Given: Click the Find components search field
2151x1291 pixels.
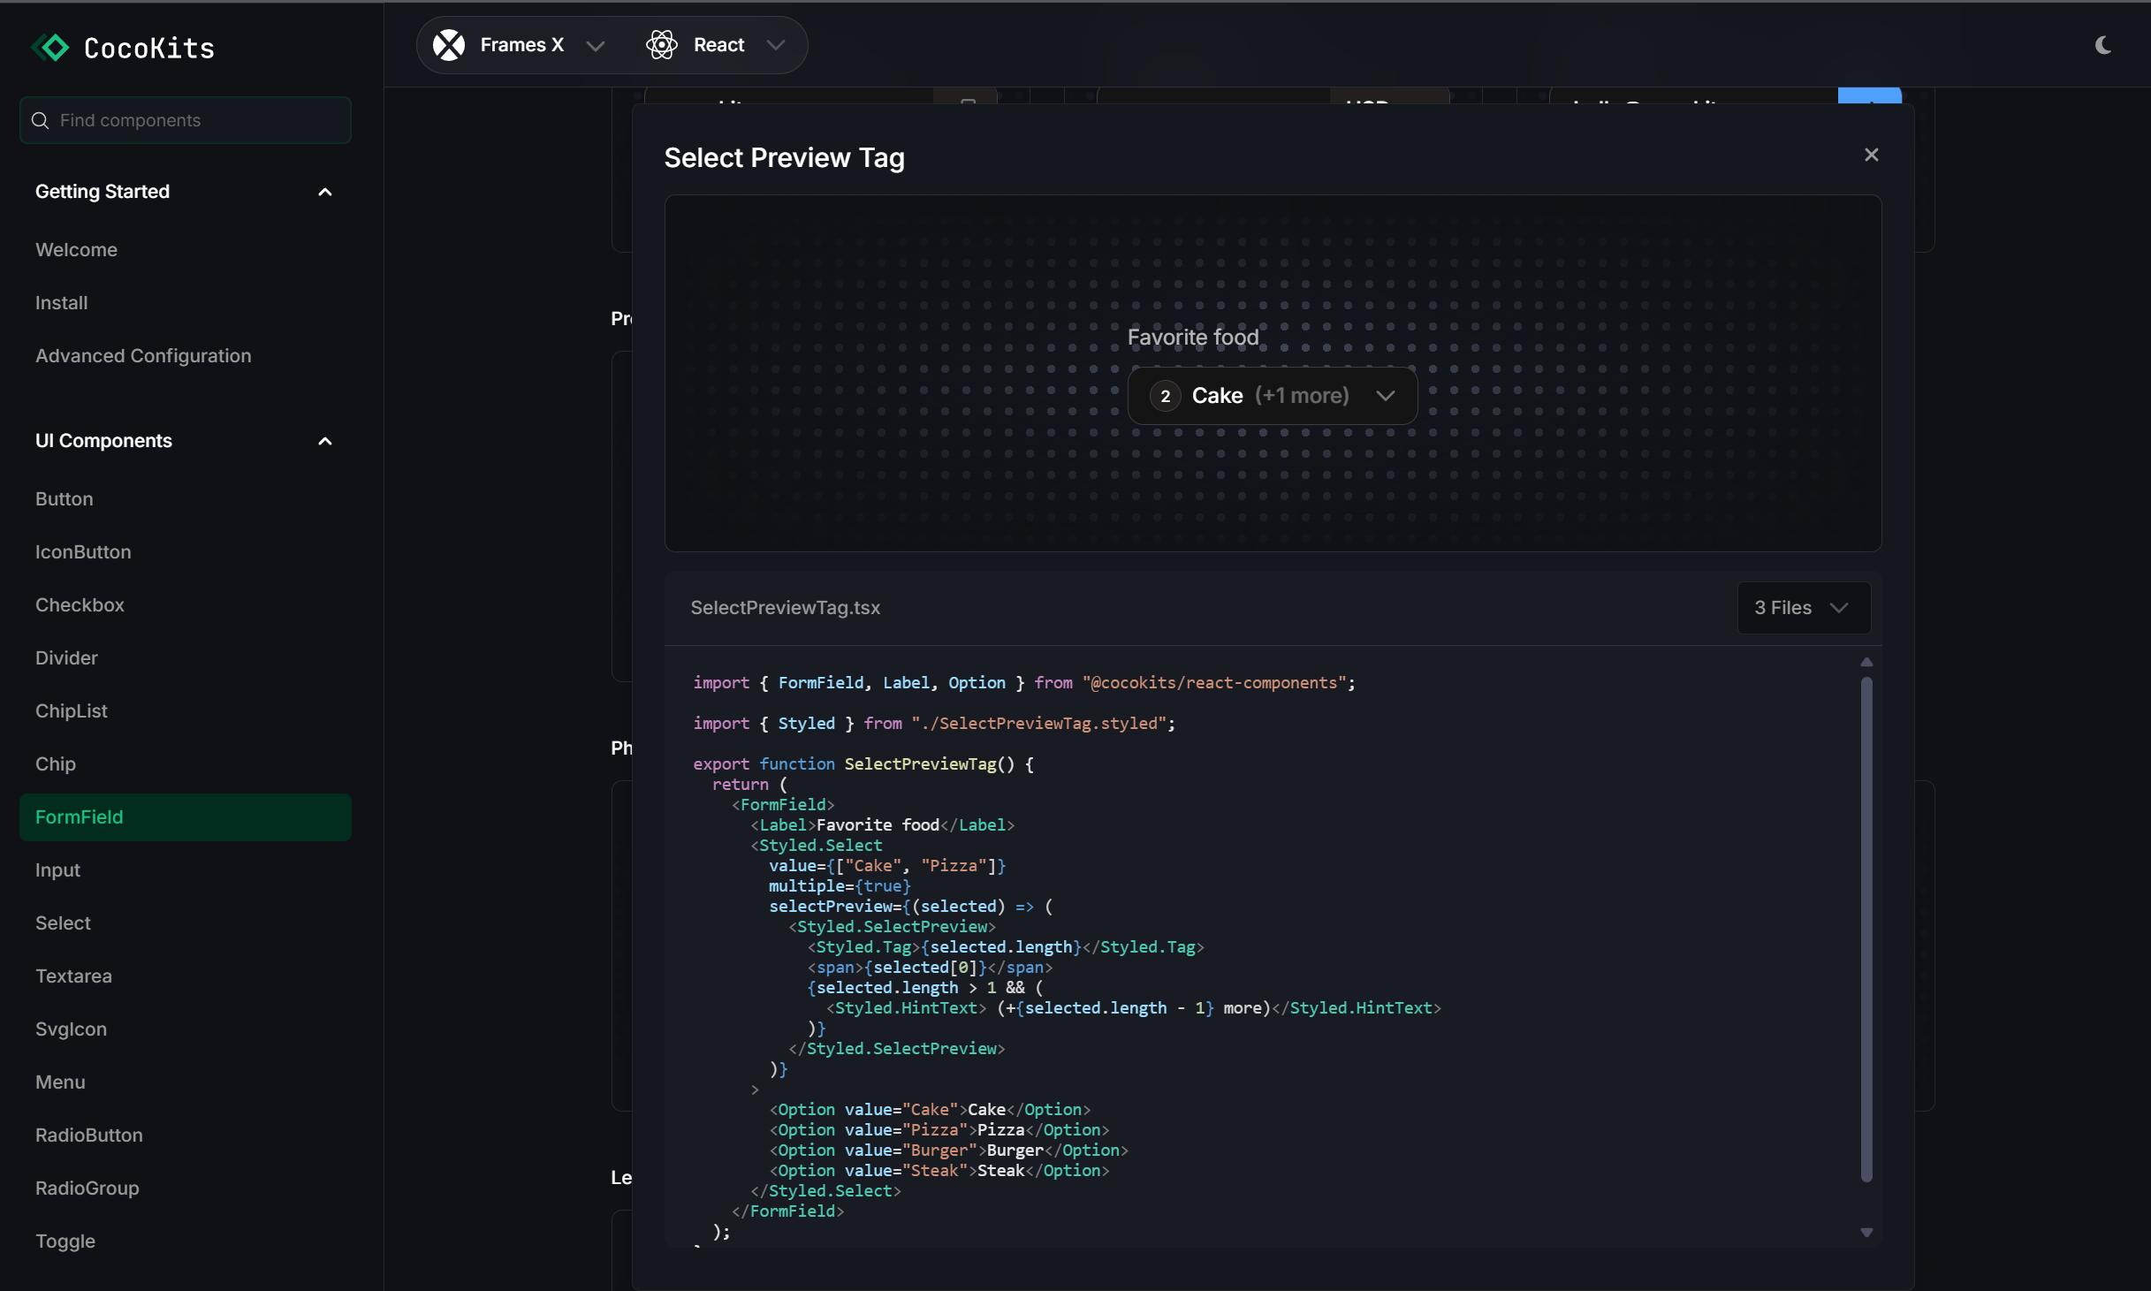Looking at the screenshot, I should [186, 120].
